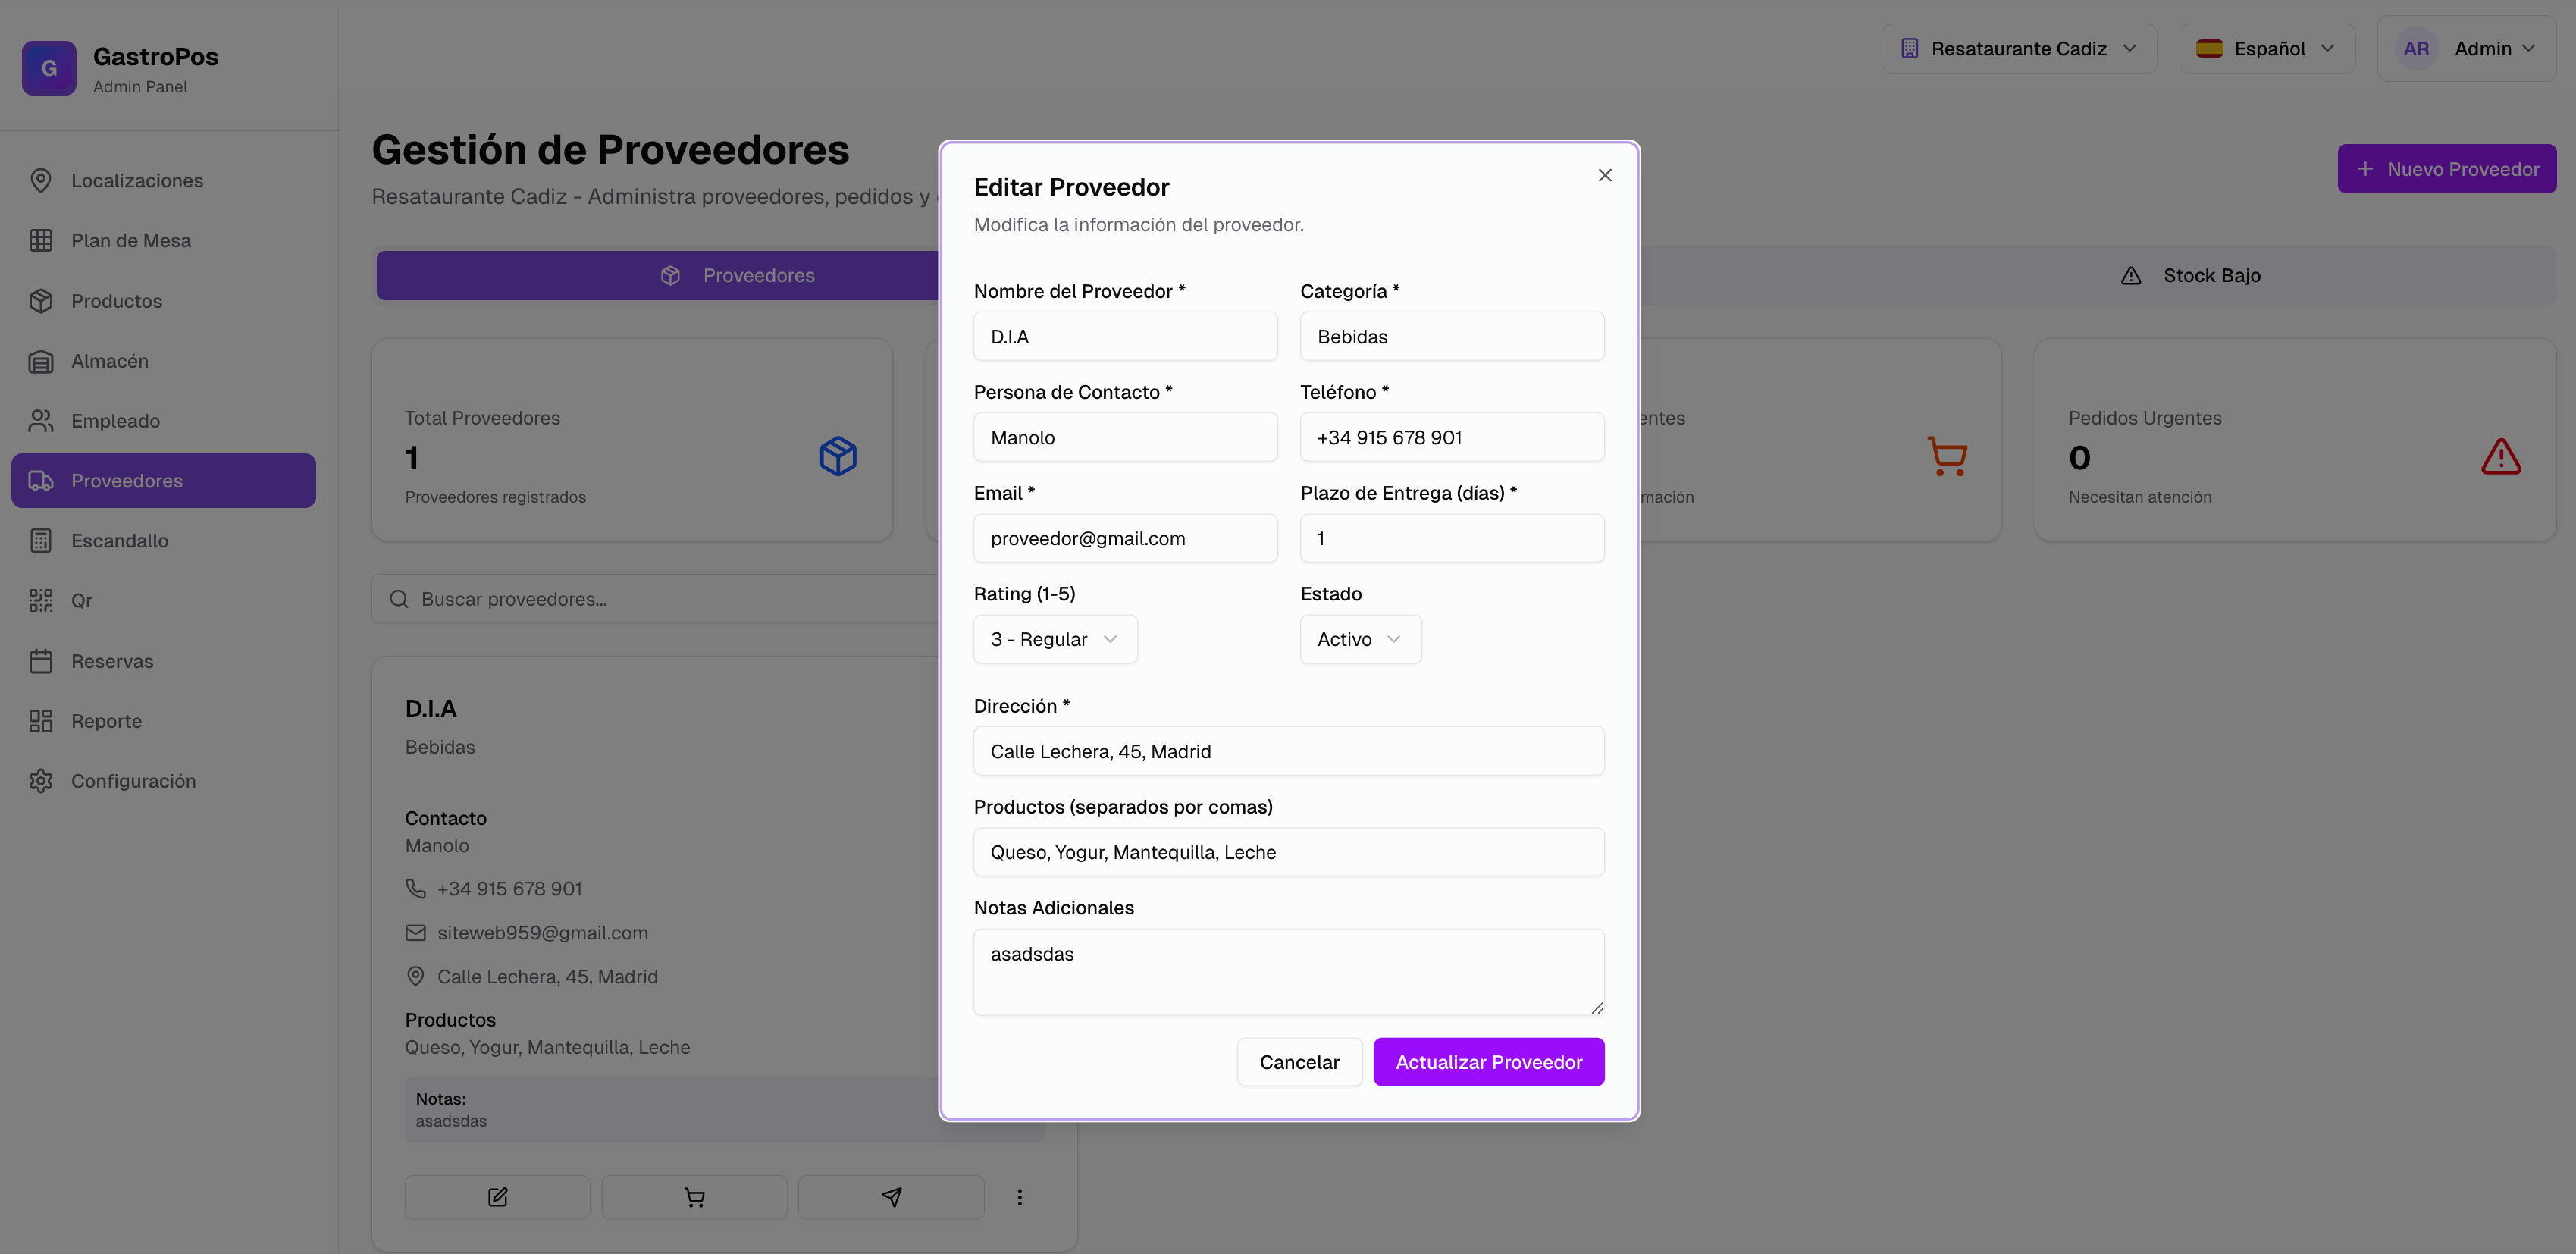Click the Actualizar Proveedor button
This screenshot has width=2576, height=1254.
pos(1488,1061)
